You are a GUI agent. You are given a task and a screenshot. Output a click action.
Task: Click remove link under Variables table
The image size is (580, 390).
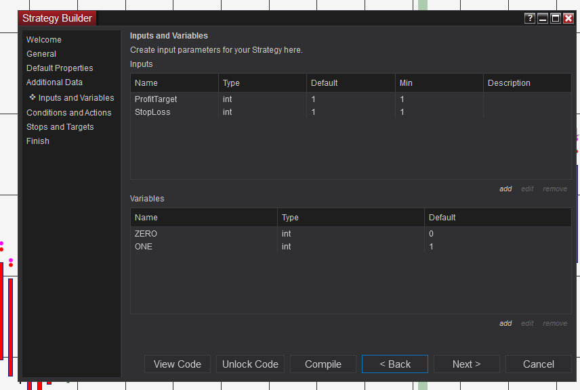click(555, 323)
